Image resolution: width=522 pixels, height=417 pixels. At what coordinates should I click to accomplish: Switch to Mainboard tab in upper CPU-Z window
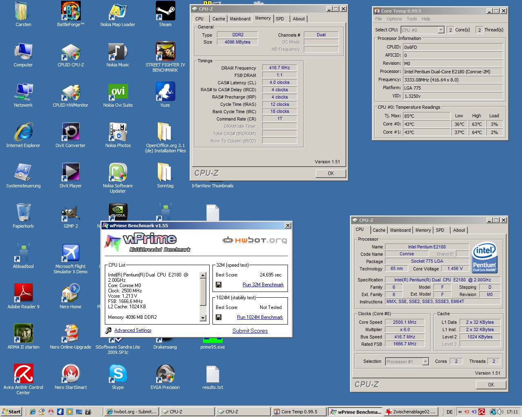pyautogui.click(x=240, y=19)
